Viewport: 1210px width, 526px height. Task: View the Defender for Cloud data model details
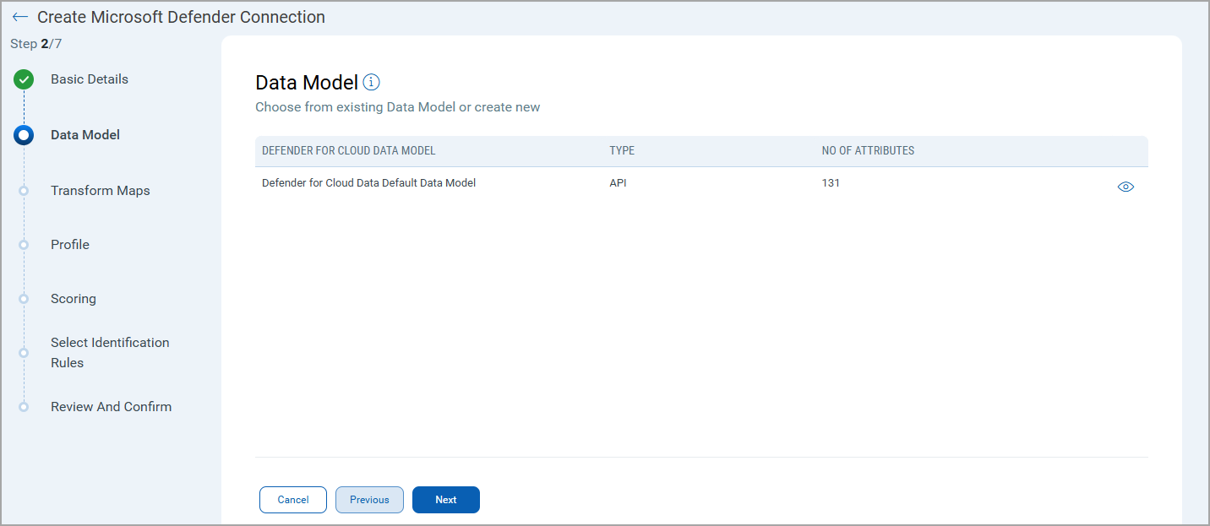pyautogui.click(x=1125, y=187)
